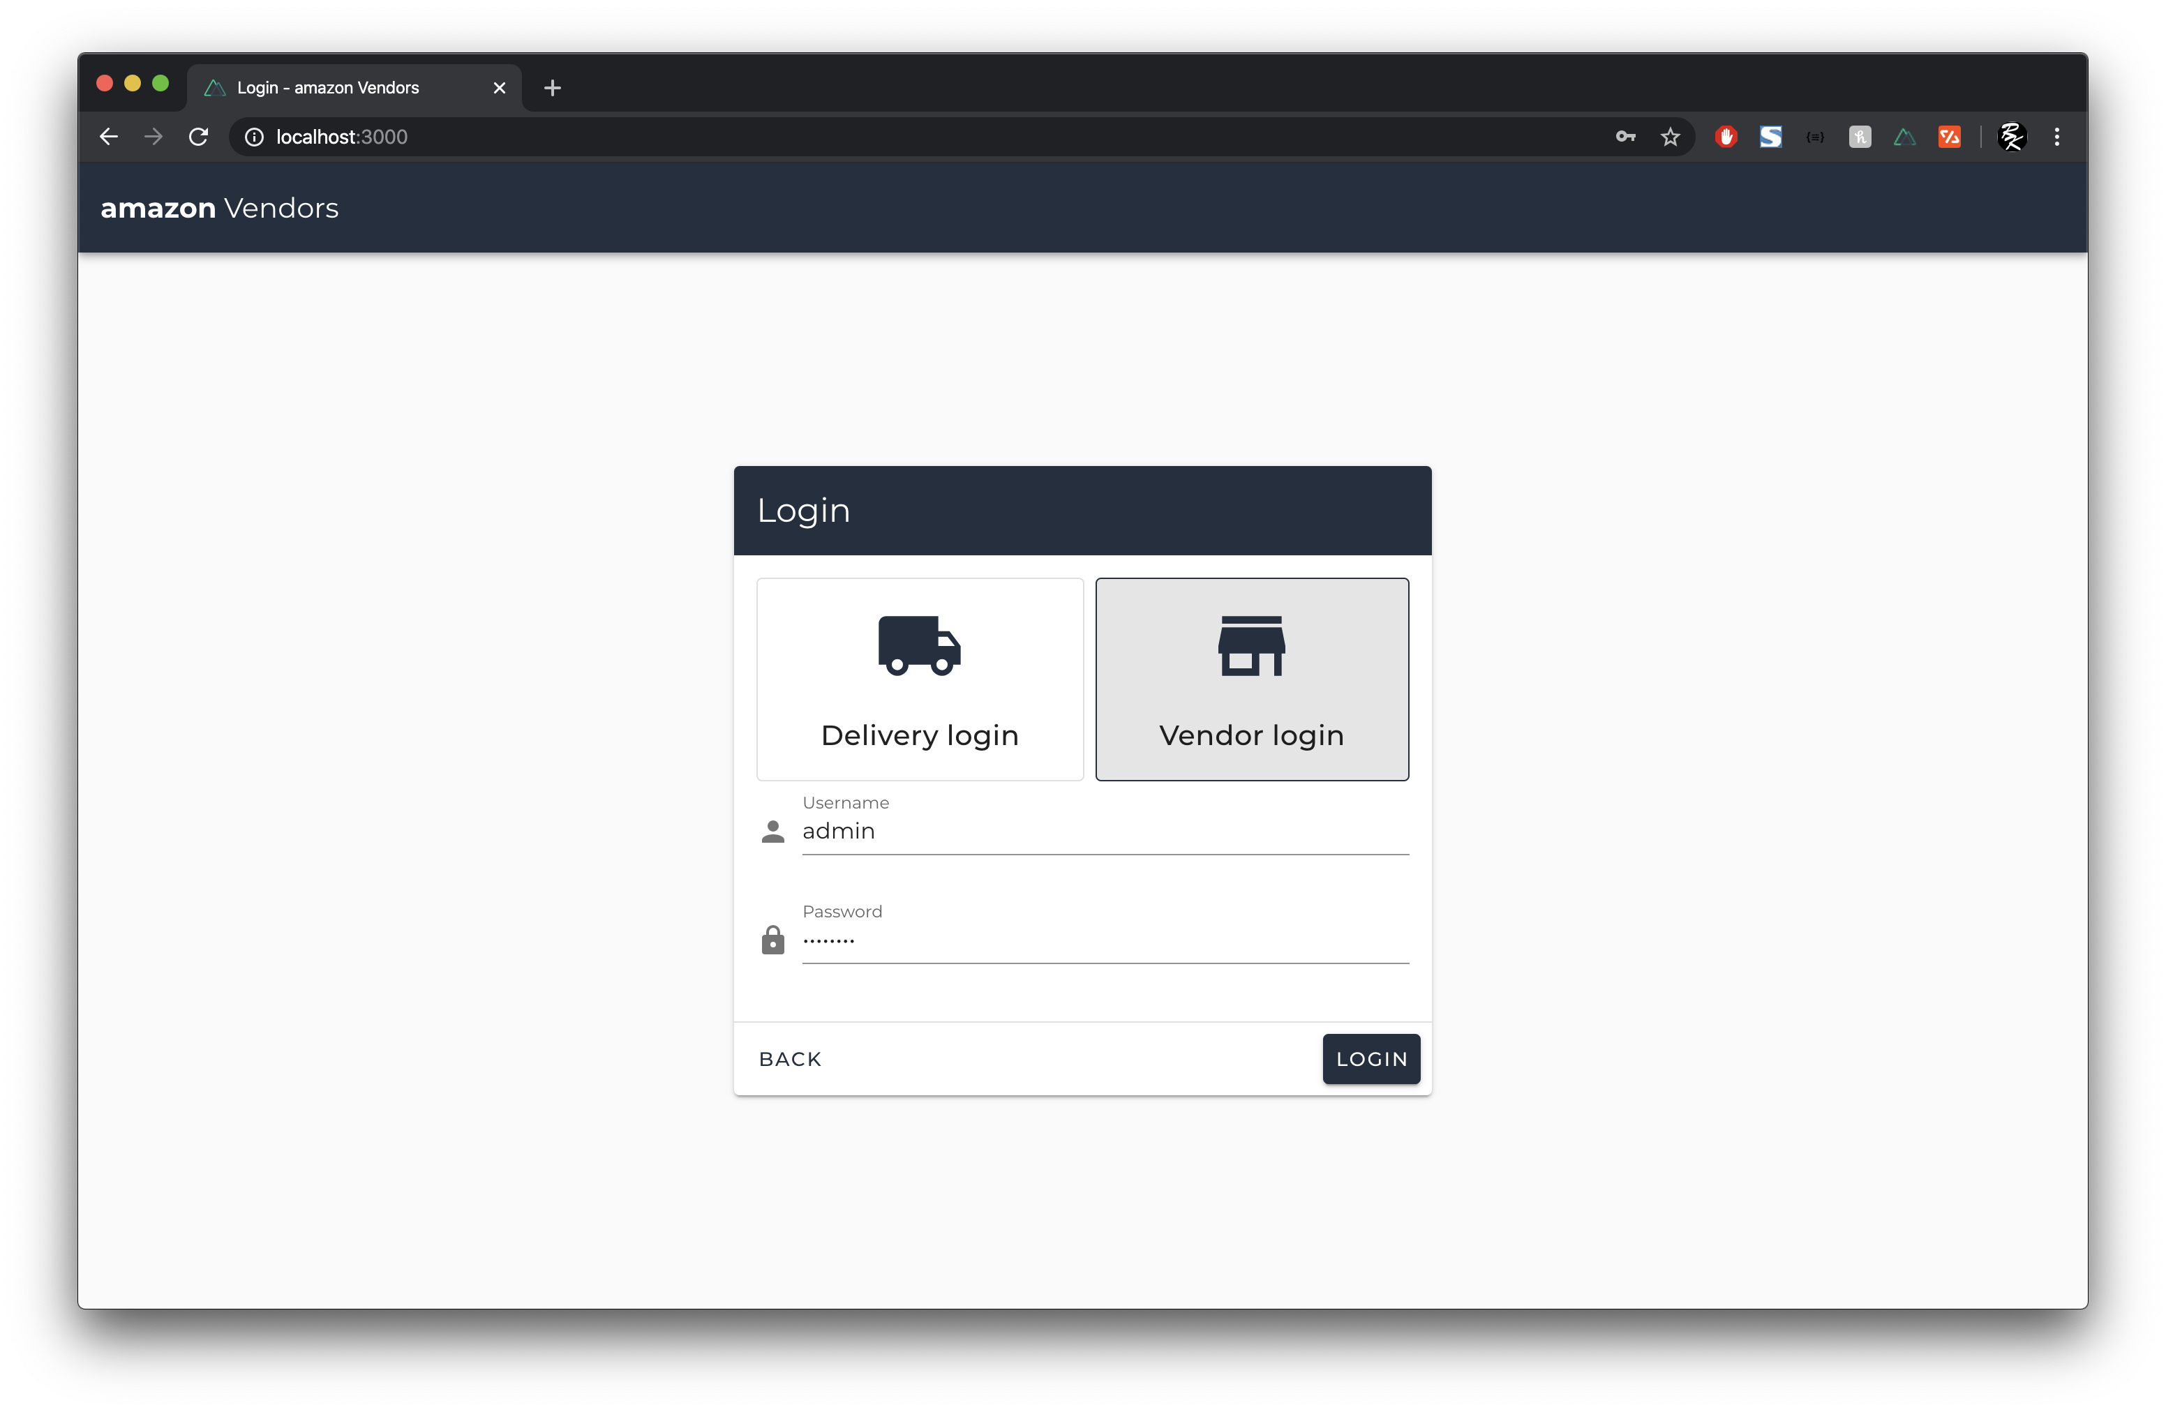Click the green triangle Nuxt extension
This screenshot has width=2166, height=1412.
click(1904, 137)
